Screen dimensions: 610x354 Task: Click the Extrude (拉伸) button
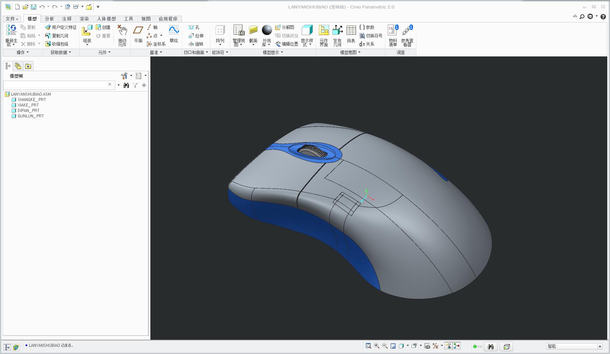tap(196, 36)
